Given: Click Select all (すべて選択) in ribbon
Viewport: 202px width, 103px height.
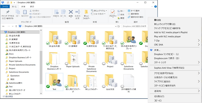Looking at the screenshot, I should click(134, 11).
